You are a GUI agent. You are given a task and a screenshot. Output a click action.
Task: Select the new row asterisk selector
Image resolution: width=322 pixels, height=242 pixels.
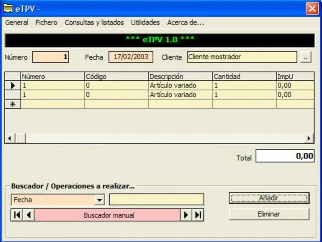click(13, 104)
